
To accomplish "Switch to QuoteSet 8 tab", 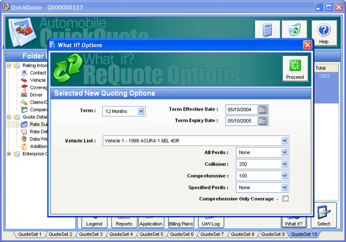I will (242, 234).
